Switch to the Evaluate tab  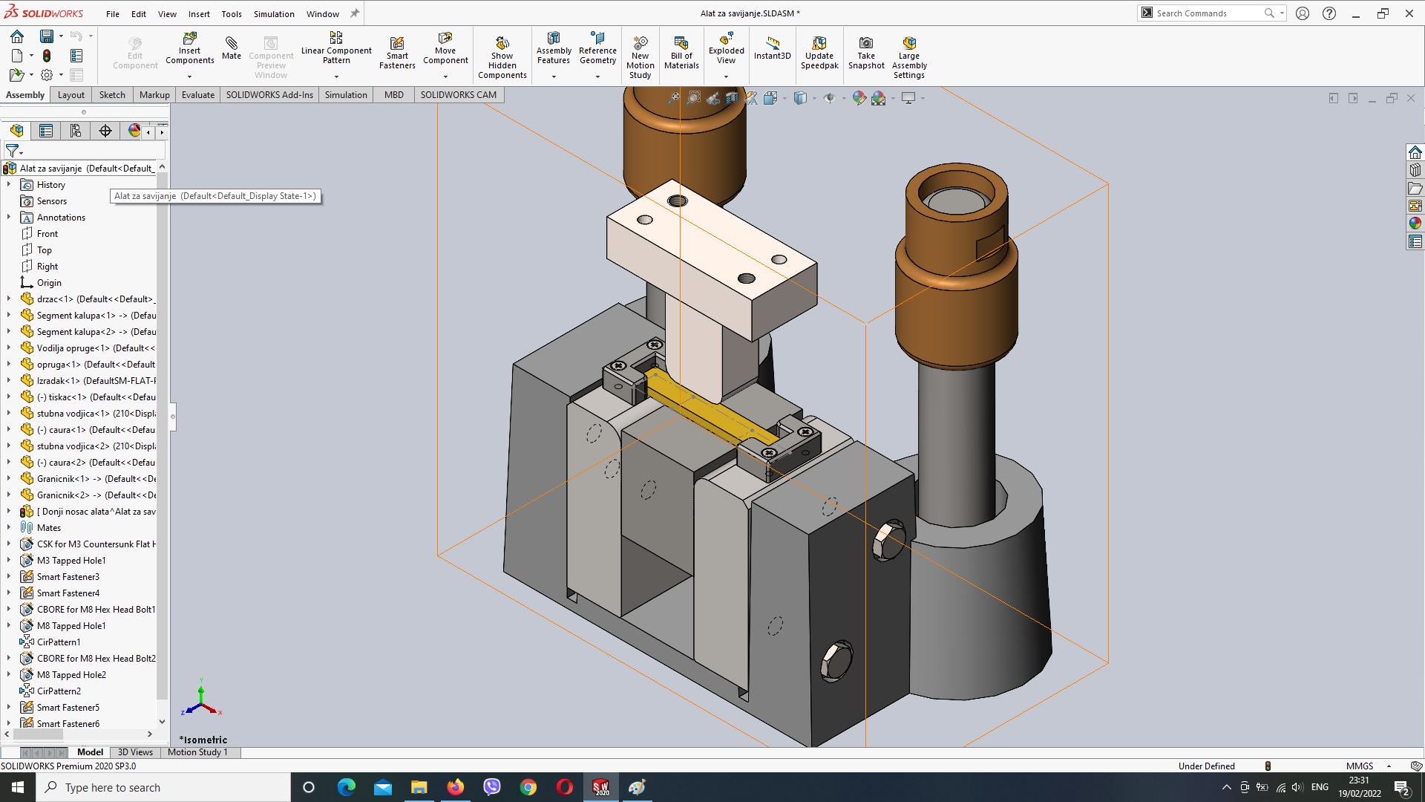198,95
